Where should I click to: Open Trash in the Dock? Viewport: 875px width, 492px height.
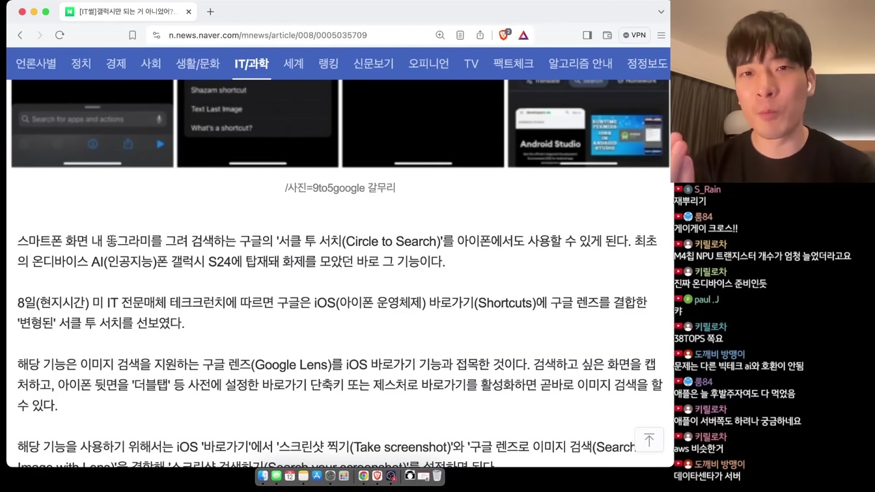[437, 476]
